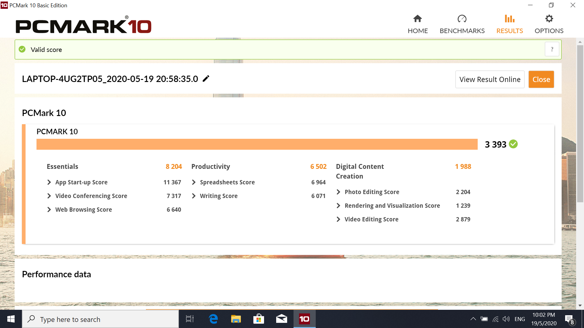Screen dimensions: 584x328
Task: Expand App Start-up Score details
Action: [49, 182]
